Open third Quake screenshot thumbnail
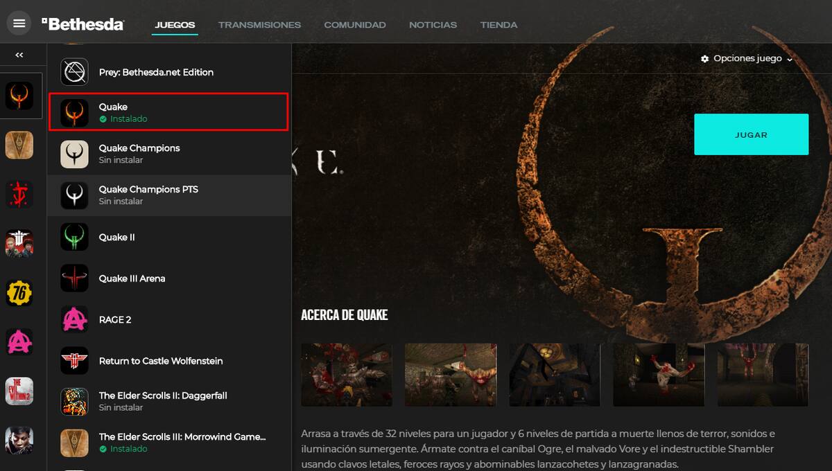 (x=555, y=375)
